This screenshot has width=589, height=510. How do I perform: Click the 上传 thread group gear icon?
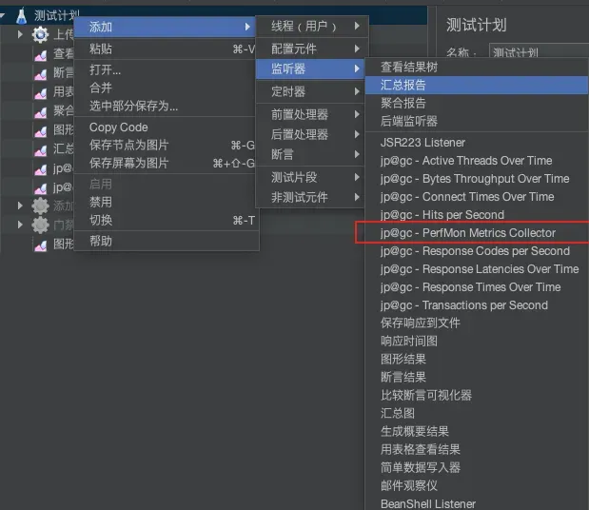40,34
